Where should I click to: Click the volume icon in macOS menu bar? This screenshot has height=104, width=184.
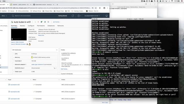point(163,1)
